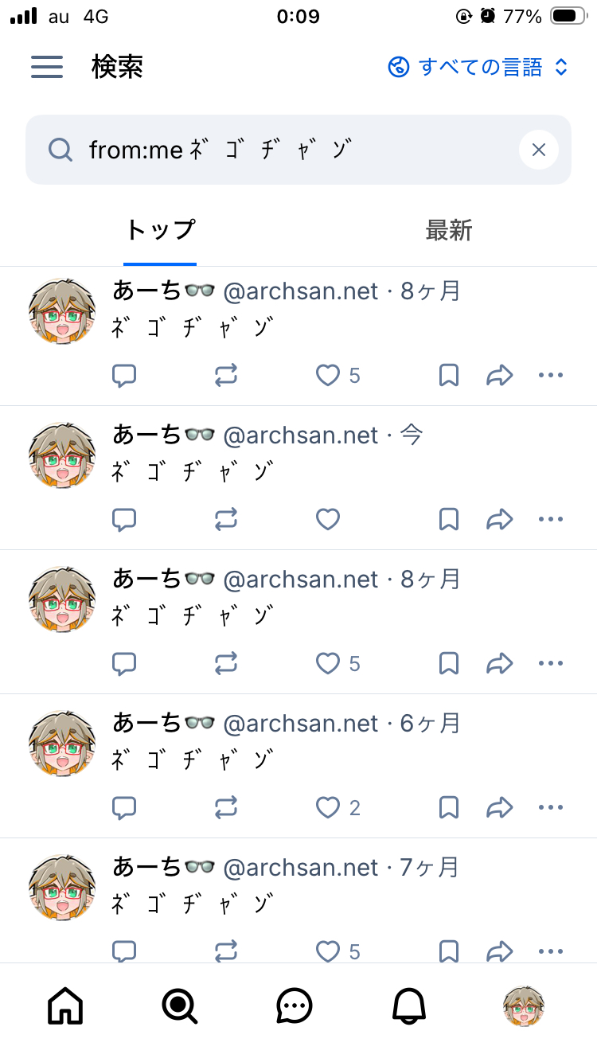The width and height of the screenshot is (597, 1062).
Task: Open more options on the 6ヶ月 post
Action: pyautogui.click(x=551, y=808)
